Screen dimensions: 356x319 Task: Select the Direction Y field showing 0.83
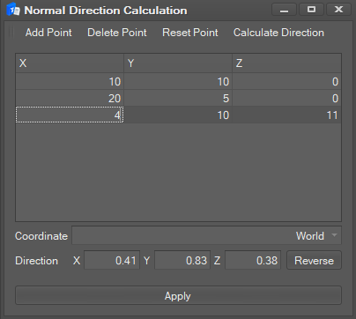point(182,260)
